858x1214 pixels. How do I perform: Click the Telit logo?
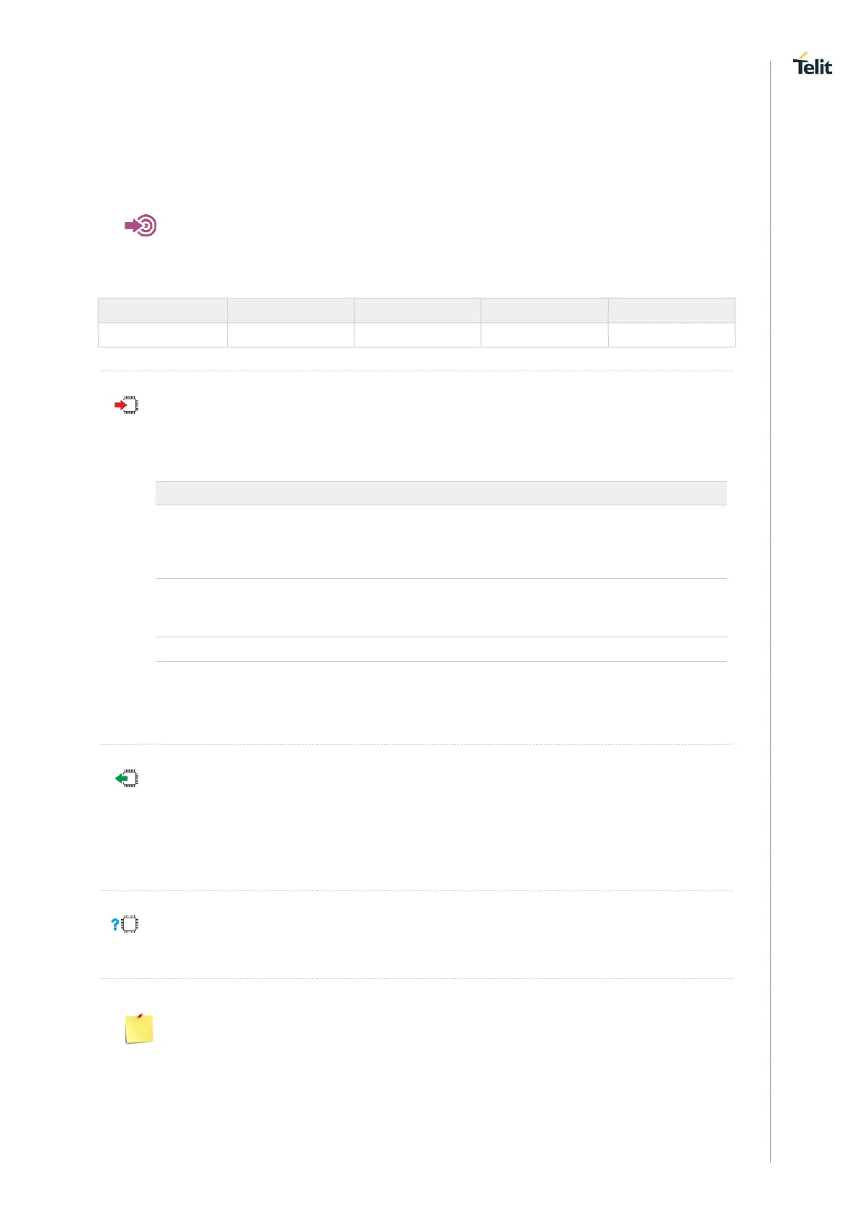click(812, 65)
